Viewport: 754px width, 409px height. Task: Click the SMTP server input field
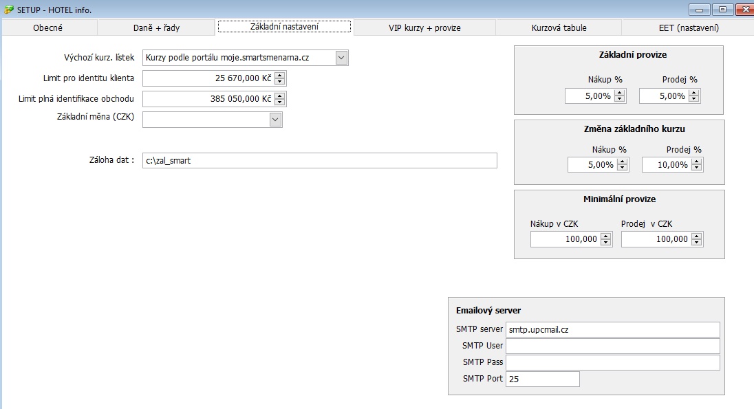click(x=612, y=330)
